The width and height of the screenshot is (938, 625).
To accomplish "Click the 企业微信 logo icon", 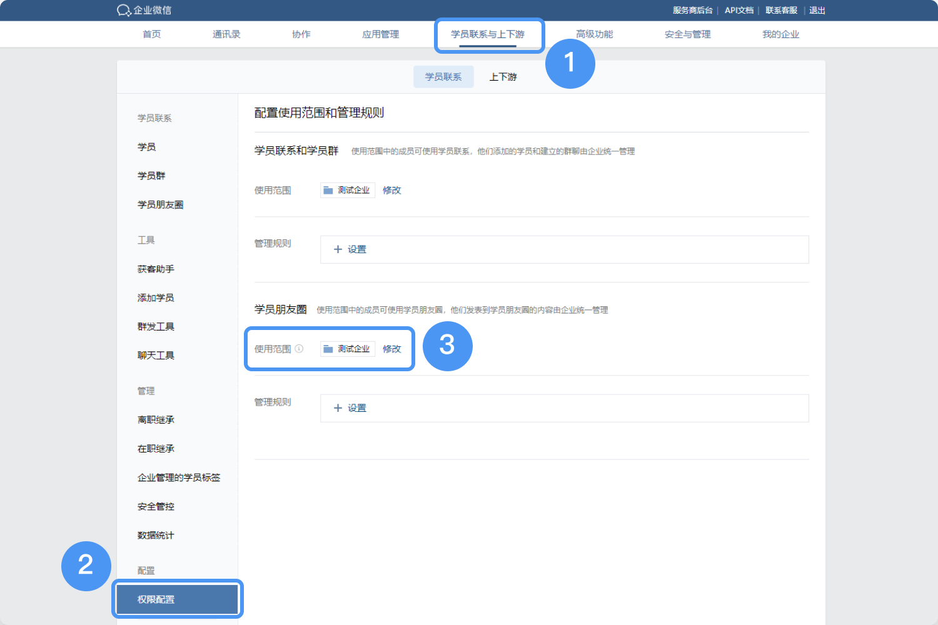I will click(123, 10).
